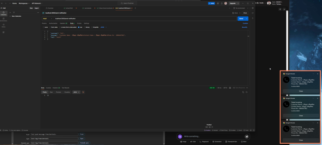
Task: Switch to the Headers request tab
Action: point(63,23)
